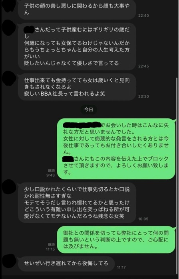Viewport: 179px width, 279px height.
Task: Tap blacked-out avatar beside 22:40 message
Action: click(x=9, y=5)
